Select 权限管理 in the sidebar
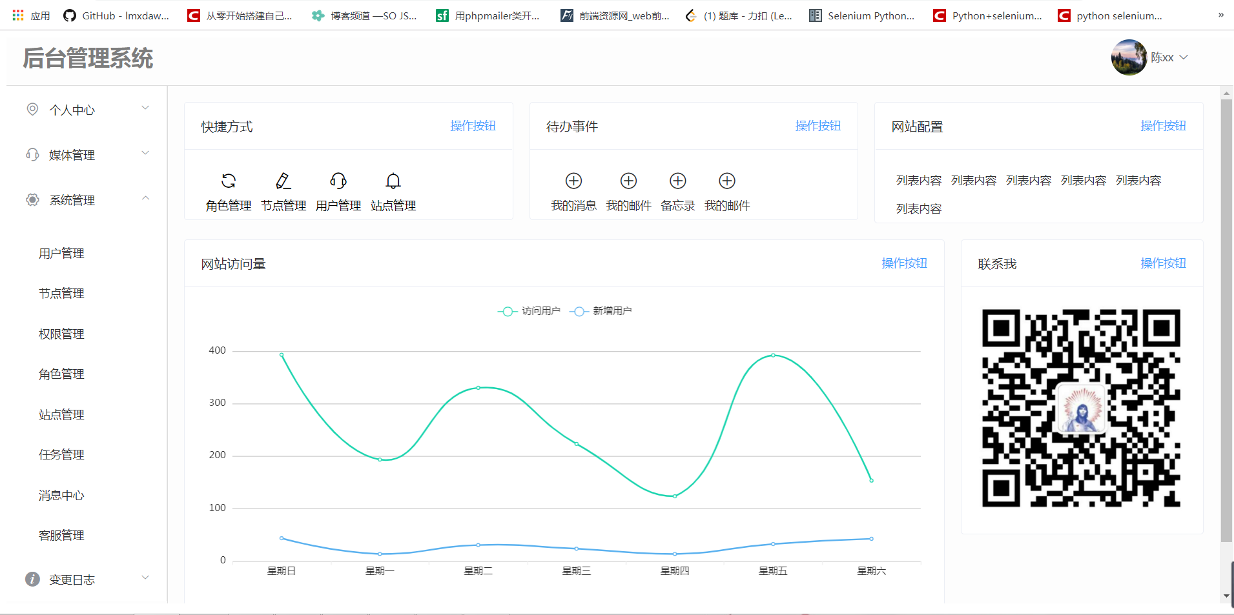The height and width of the screenshot is (615, 1234). [x=61, y=334]
